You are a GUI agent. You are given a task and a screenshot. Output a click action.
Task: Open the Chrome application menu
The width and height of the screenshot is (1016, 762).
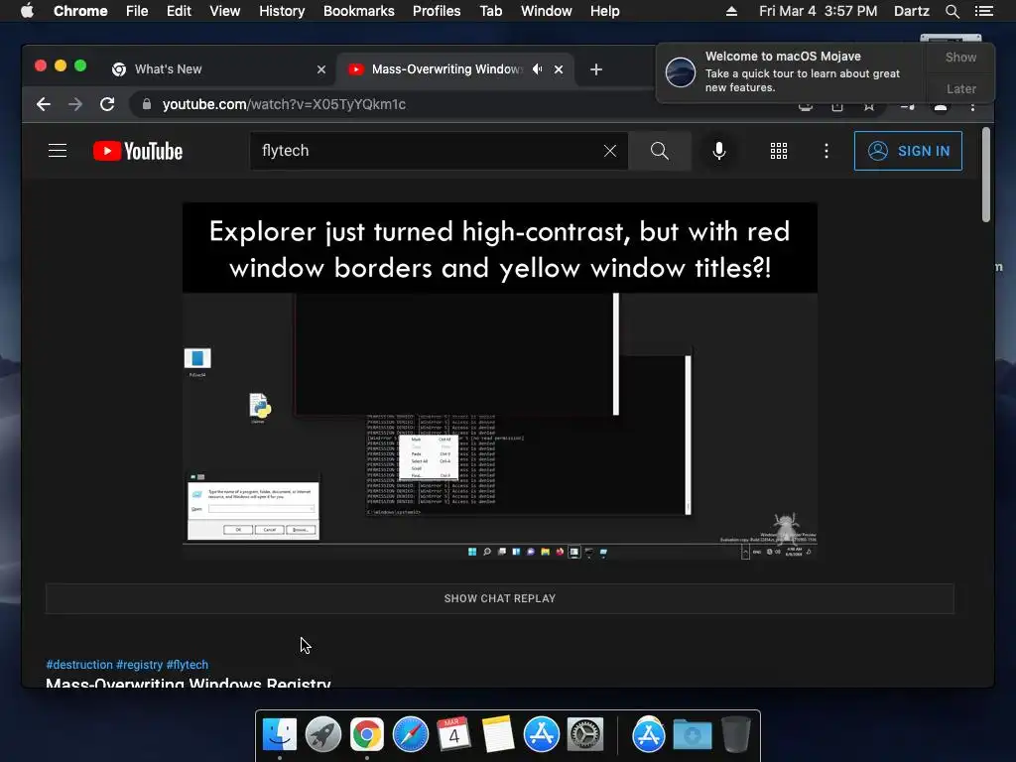pos(80,11)
